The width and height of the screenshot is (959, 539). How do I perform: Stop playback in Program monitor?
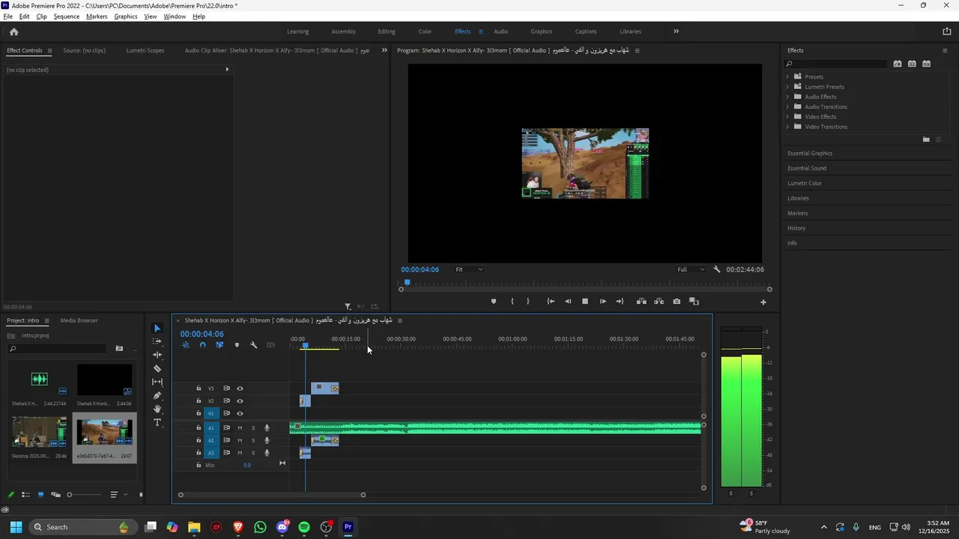coord(585,301)
